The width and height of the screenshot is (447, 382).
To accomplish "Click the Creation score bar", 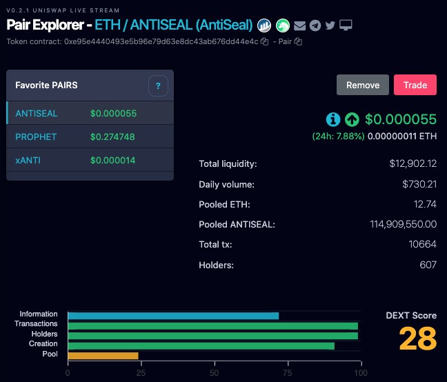I will click(x=201, y=346).
